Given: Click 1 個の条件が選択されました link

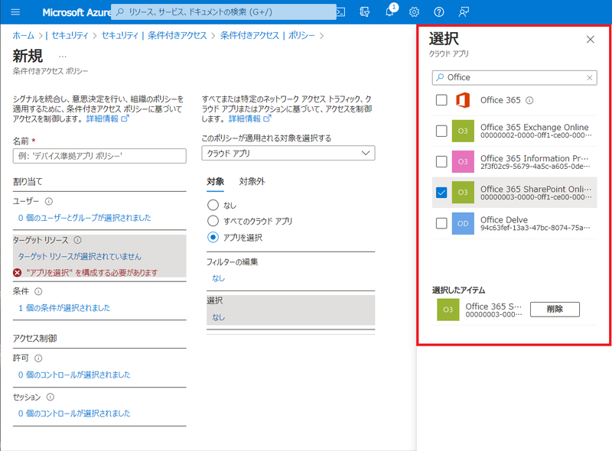Looking at the screenshot, I should pos(64,308).
